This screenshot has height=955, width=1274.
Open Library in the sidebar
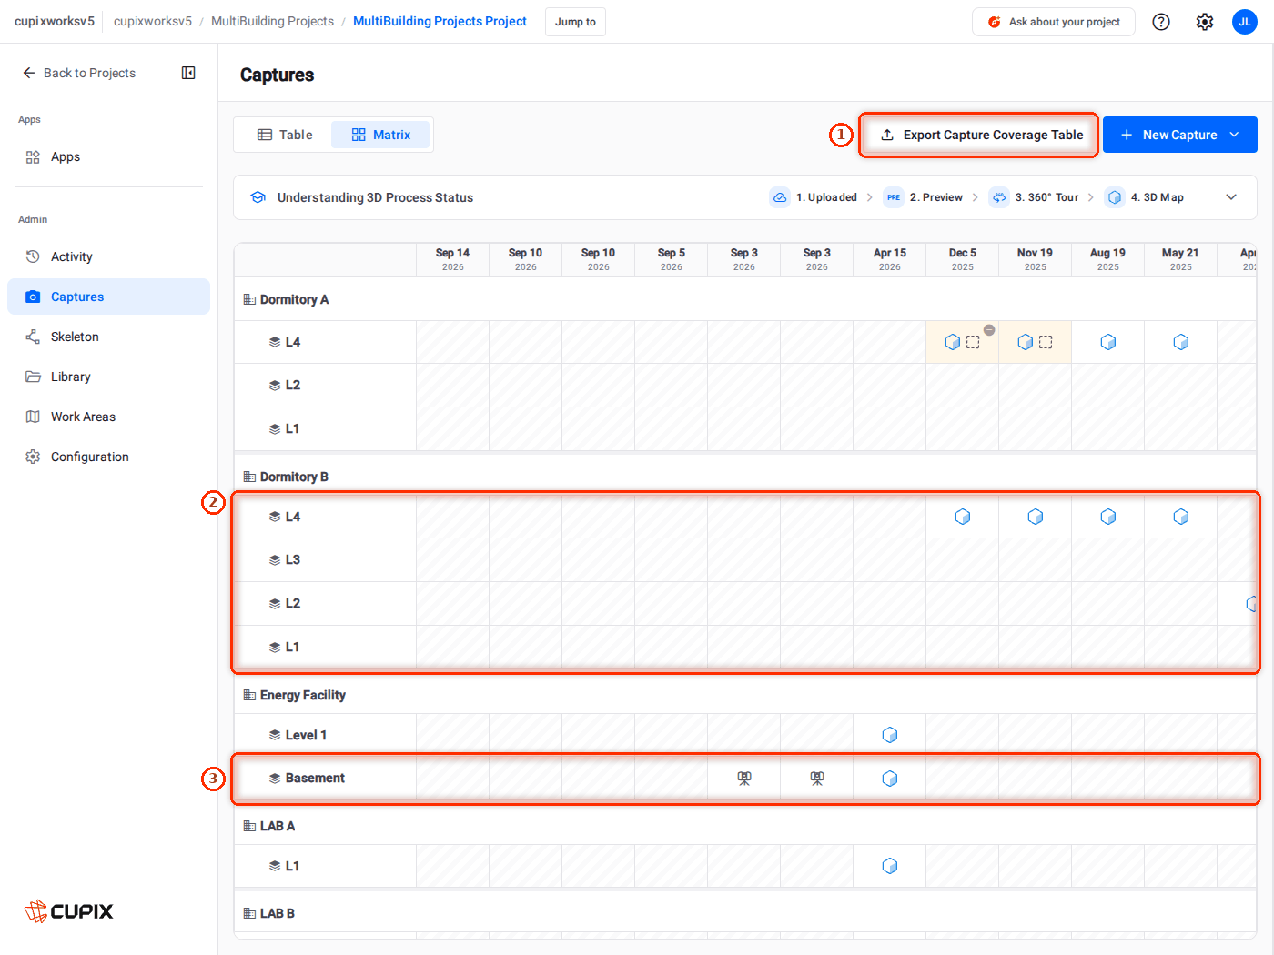coord(108,377)
